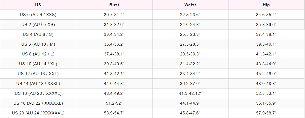Select the US 14 (AU 18 / XXXL) size cell
The height and width of the screenshot is (118, 305).
click(38, 84)
